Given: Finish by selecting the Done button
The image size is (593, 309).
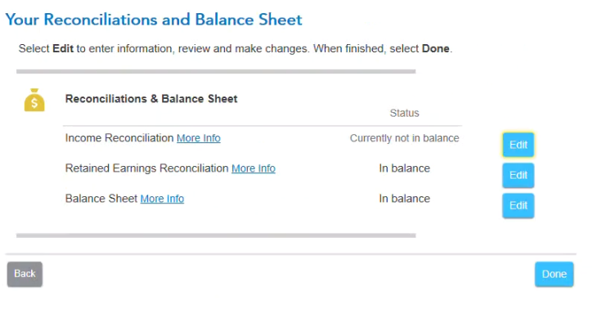Looking at the screenshot, I should coord(554,274).
